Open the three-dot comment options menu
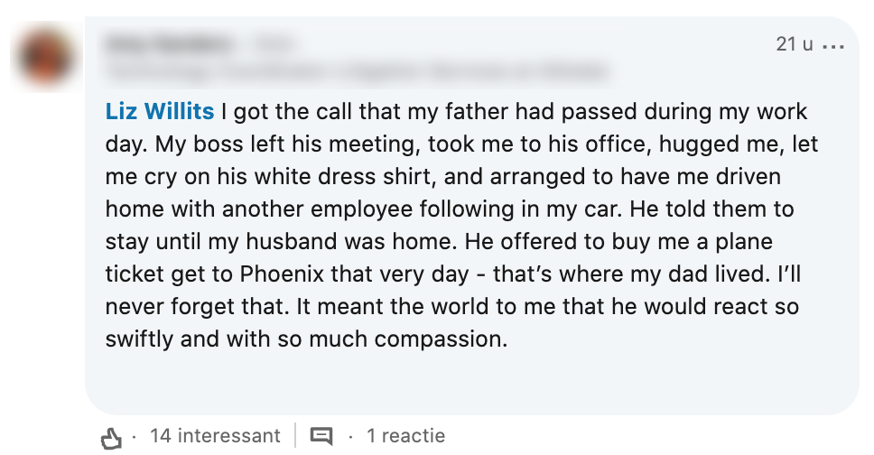Image resolution: width=874 pixels, height=455 pixels. coord(832,45)
